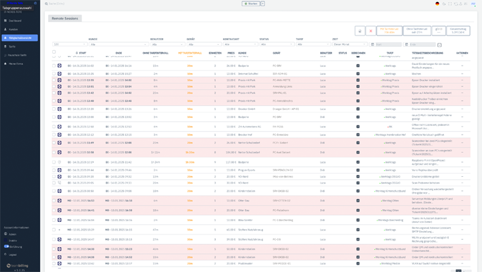Click the Logout icon in sidebar
Viewport: 482px width, 272px height.
[13, 255]
